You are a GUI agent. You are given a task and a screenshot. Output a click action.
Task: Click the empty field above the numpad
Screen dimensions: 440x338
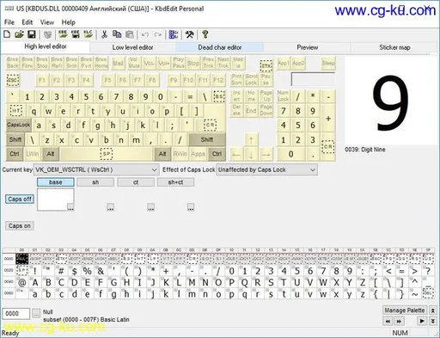[313, 79]
